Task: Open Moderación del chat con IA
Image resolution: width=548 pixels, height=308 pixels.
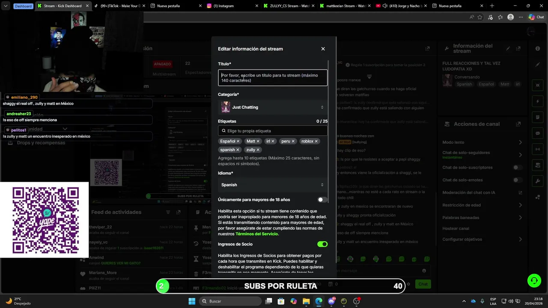Action: (482, 192)
